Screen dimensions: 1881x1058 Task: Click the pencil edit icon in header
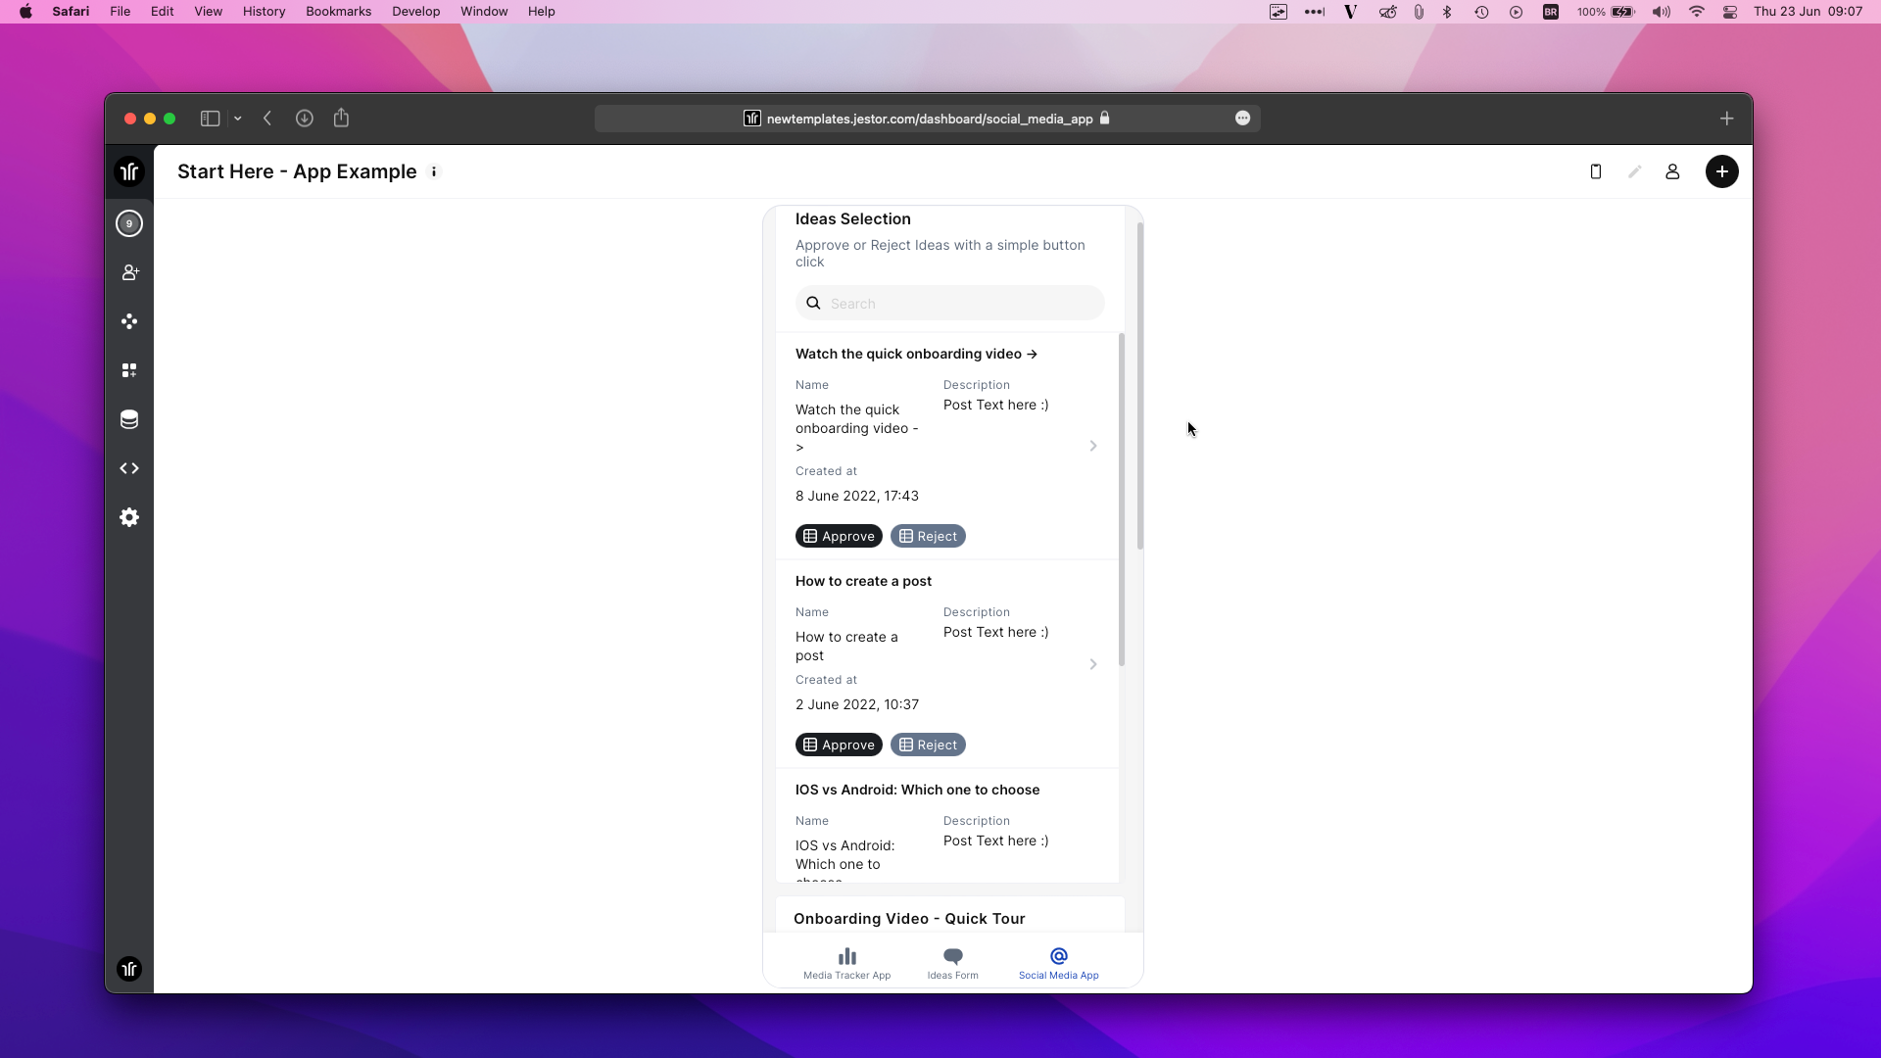(1634, 171)
